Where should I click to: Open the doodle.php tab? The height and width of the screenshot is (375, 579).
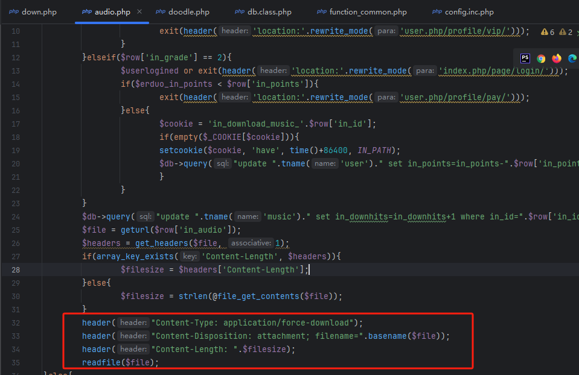click(x=183, y=12)
